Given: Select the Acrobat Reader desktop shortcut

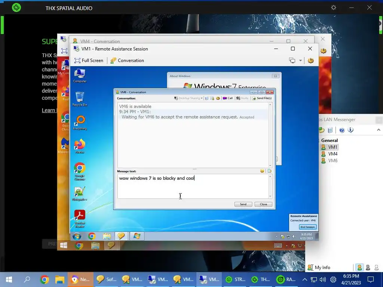Looking at the screenshot, I should [x=80, y=219].
